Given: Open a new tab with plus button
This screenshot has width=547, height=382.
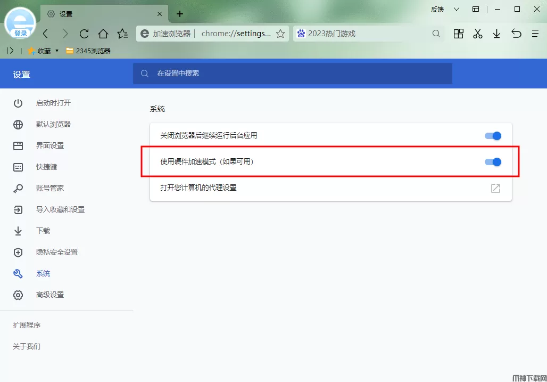Looking at the screenshot, I should 180,14.
